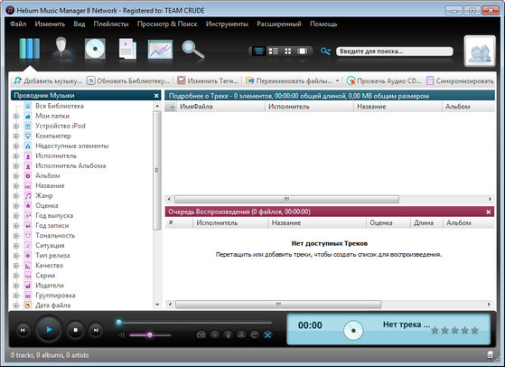Open the magnifying glass Search view
This screenshot has width=505, height=367.
click(x=192, y=50)
